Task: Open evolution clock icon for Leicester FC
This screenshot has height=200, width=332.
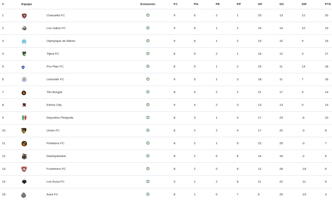Action: [148, 79]
